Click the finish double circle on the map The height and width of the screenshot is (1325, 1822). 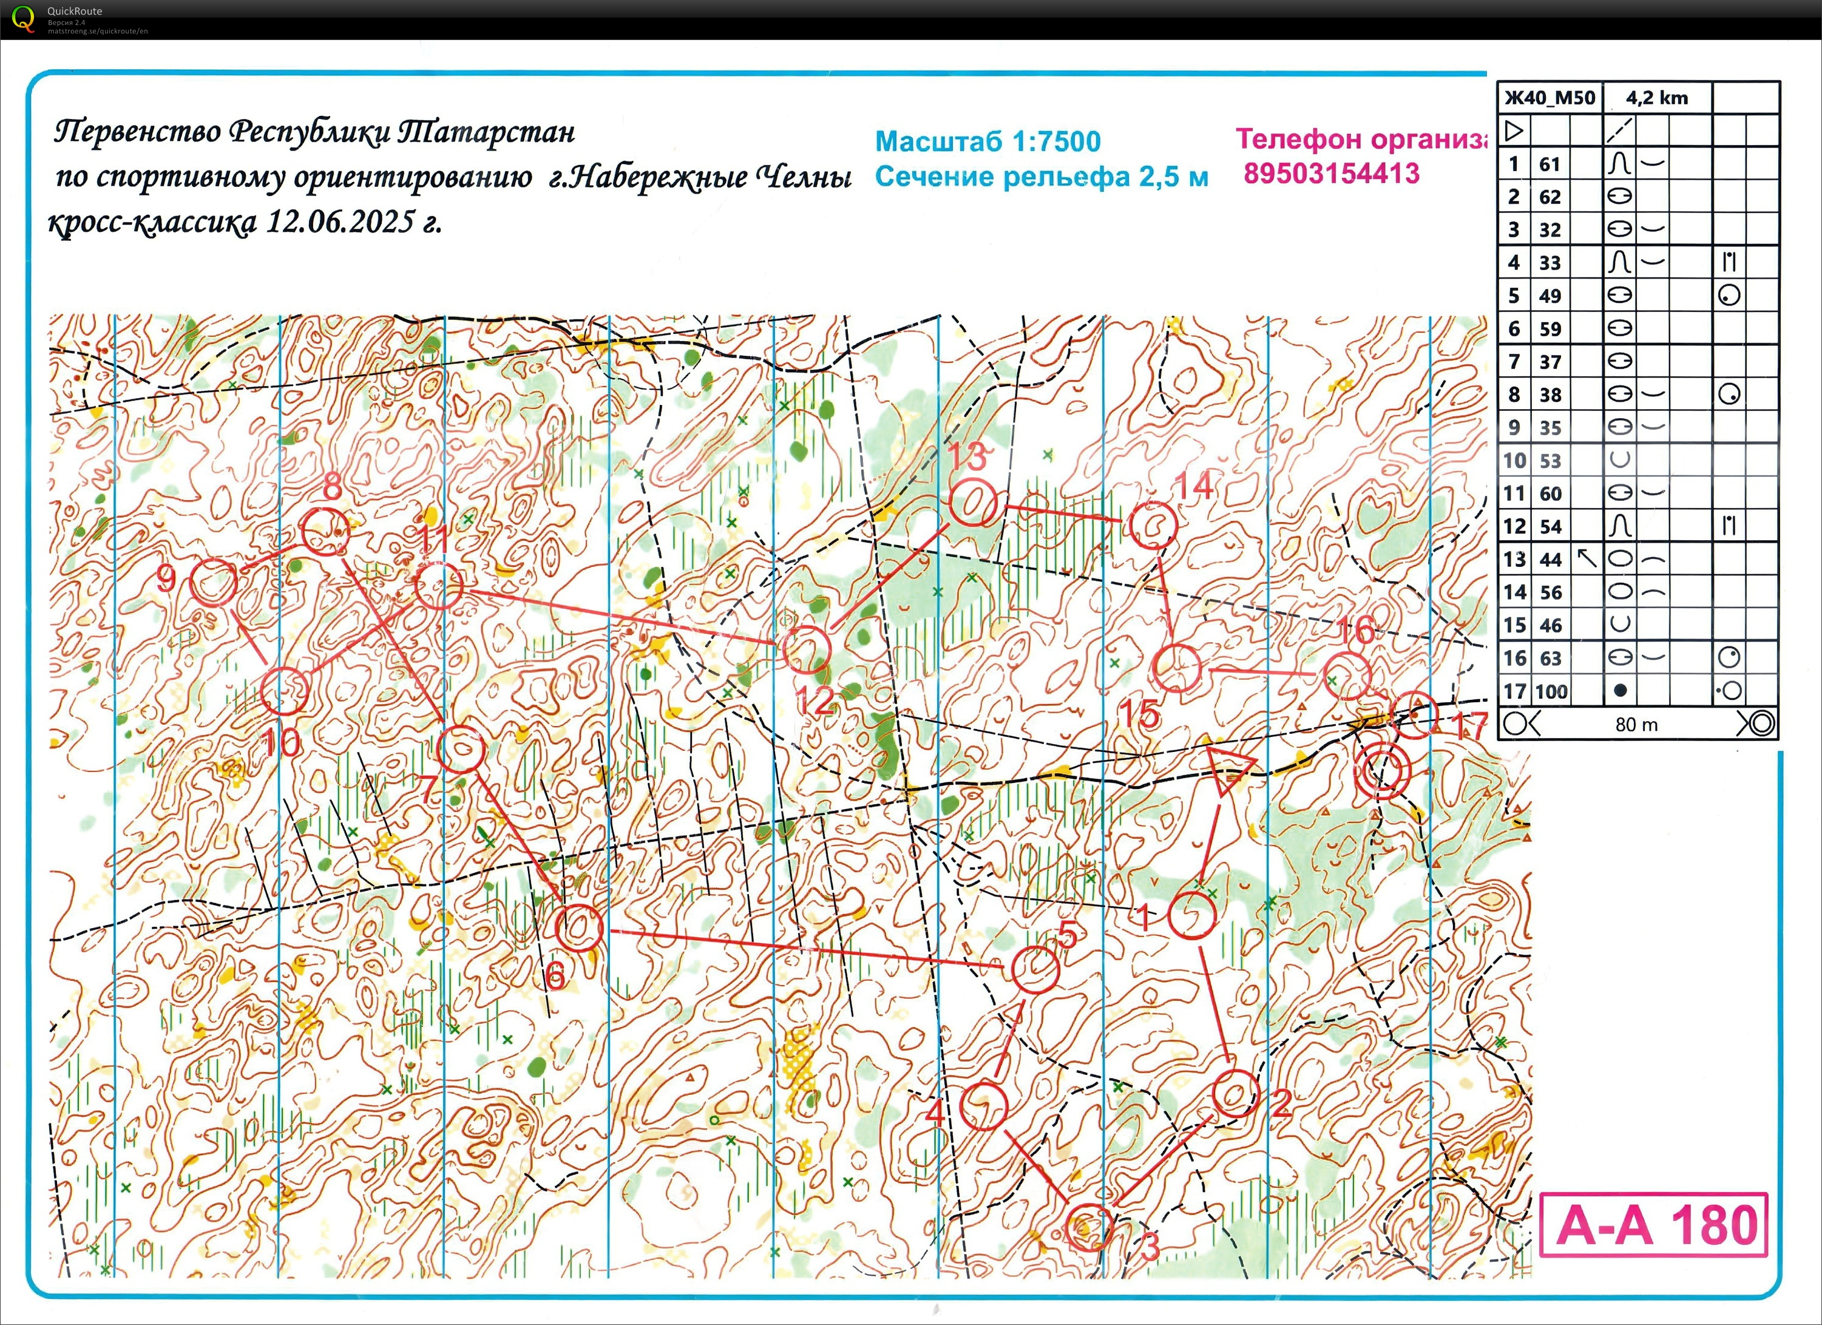pyautogui.click(x=1382, y=771)
